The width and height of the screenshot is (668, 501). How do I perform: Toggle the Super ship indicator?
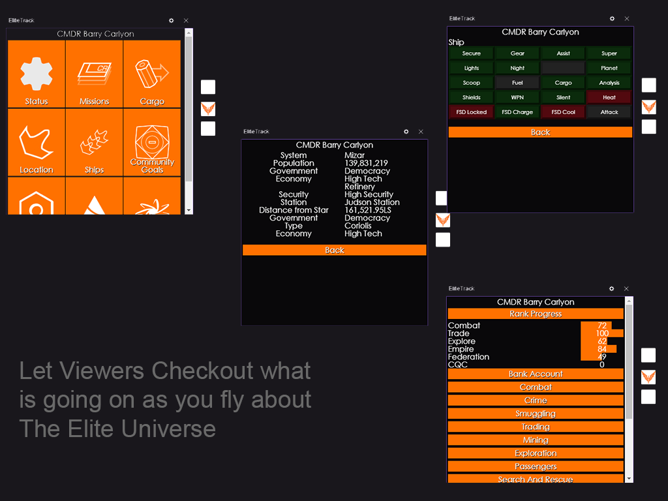coord(609,53)
